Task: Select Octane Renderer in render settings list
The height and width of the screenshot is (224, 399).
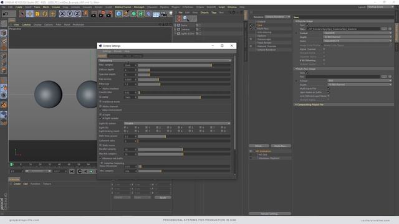Action: [266, 50]
